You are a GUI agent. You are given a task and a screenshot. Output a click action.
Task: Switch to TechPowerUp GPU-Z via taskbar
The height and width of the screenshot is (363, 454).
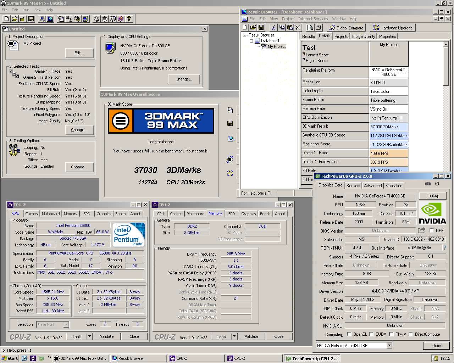click(311, 359)
